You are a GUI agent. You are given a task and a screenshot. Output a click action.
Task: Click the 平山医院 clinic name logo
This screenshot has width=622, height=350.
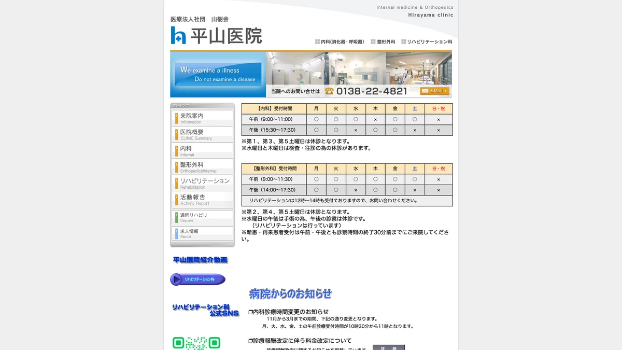(x=227, y=35)
